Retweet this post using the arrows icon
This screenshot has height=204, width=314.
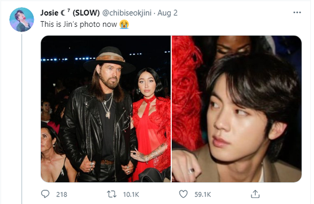[112, 194]
